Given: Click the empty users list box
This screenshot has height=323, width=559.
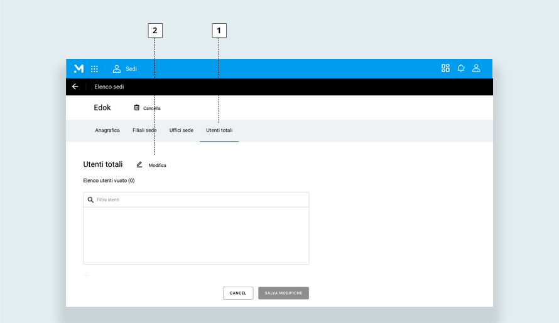Looking at the screenshot, I should pyautogui.click(x=196, y=236).
